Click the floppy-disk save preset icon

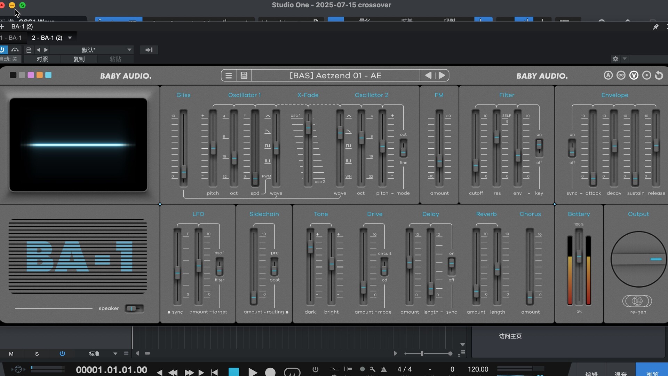point(244,76)
